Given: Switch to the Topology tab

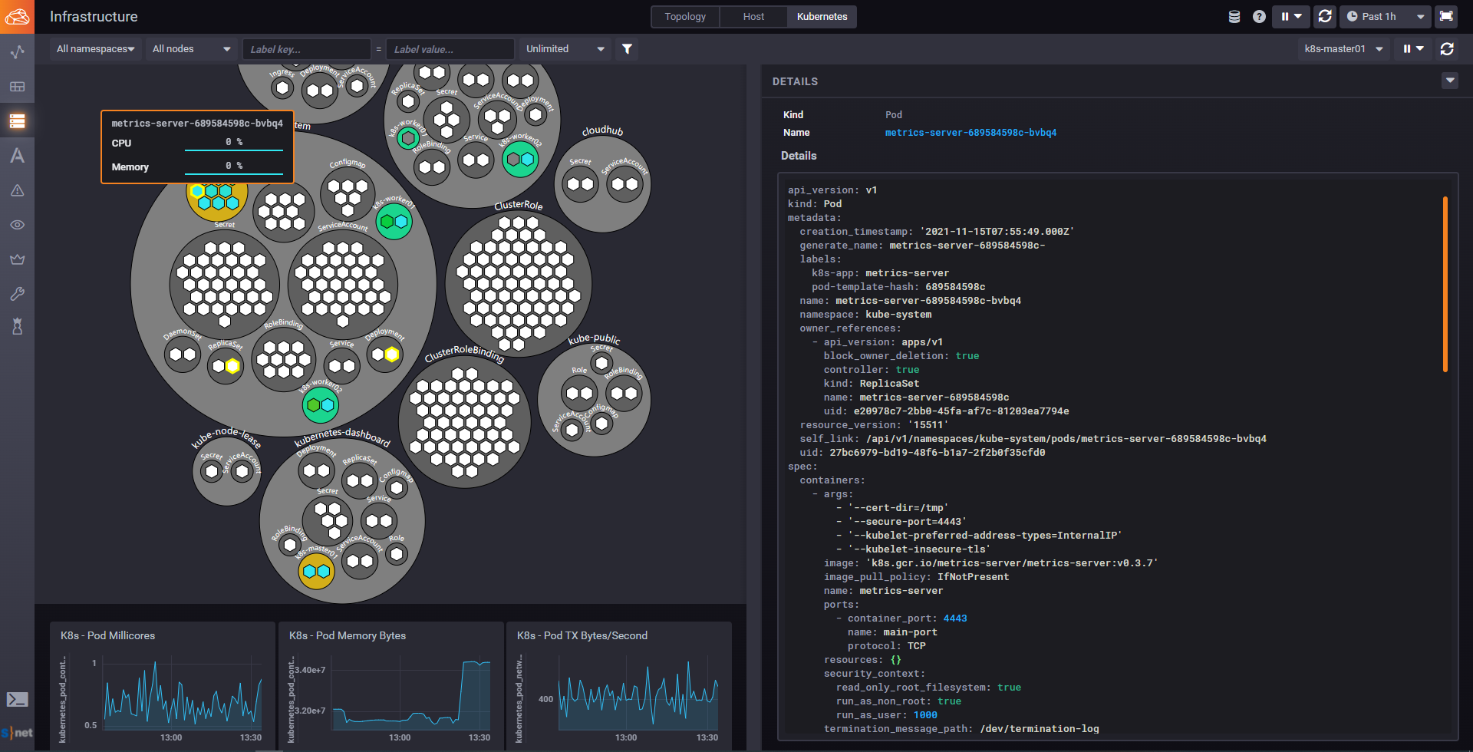Looking at the screenshot, I should pyautogui.click(x=685, y=17).
